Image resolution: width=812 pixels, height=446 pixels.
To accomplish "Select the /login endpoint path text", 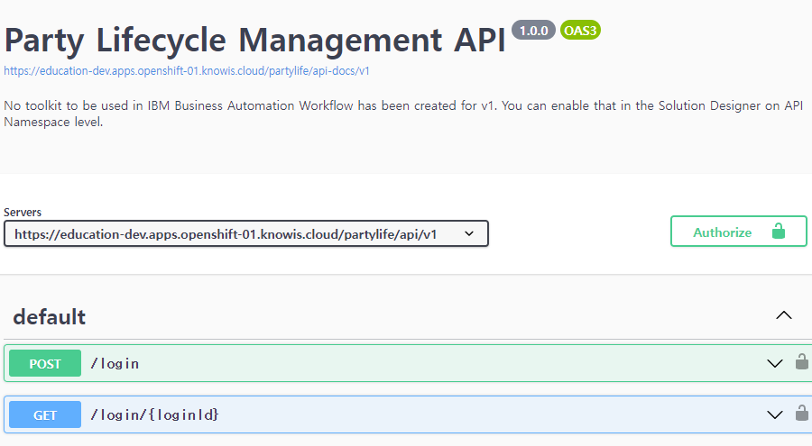I will (x=115, y=364).
